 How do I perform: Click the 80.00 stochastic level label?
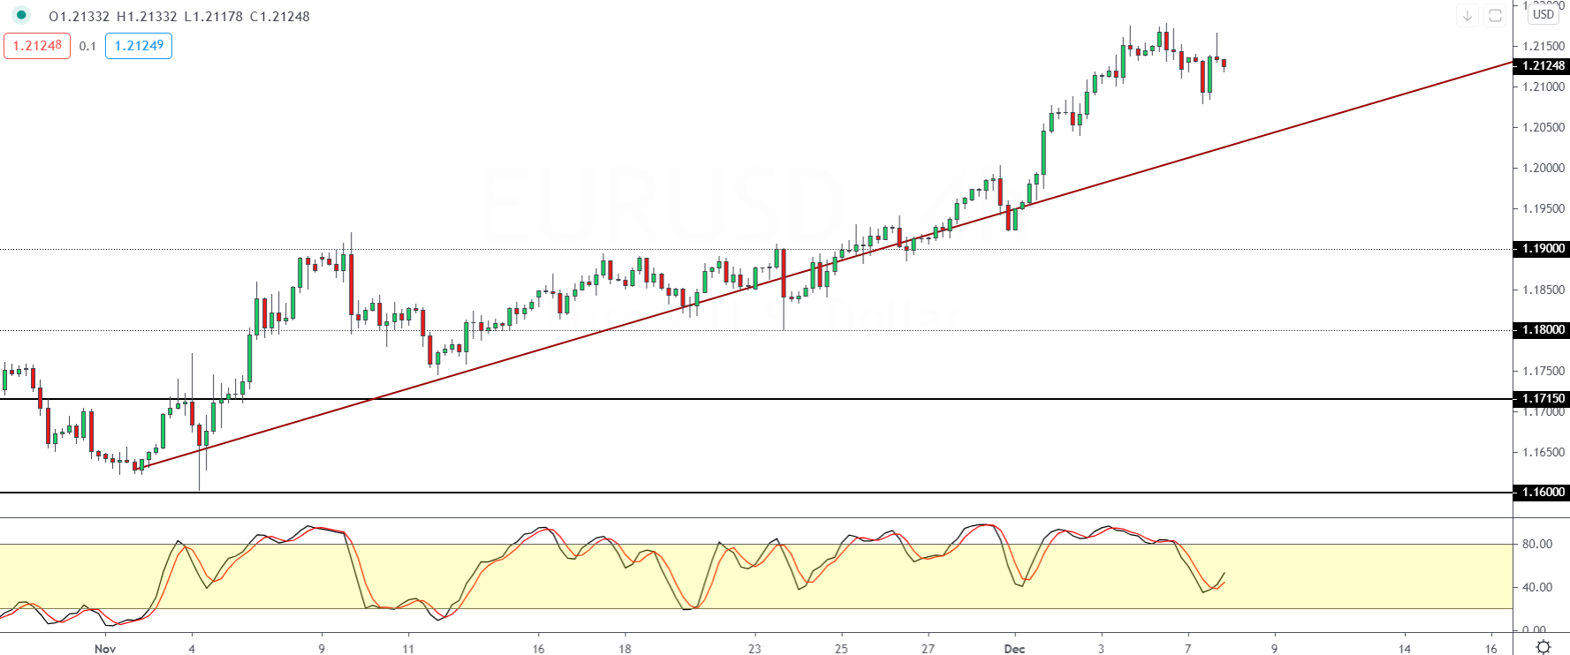1537,545
